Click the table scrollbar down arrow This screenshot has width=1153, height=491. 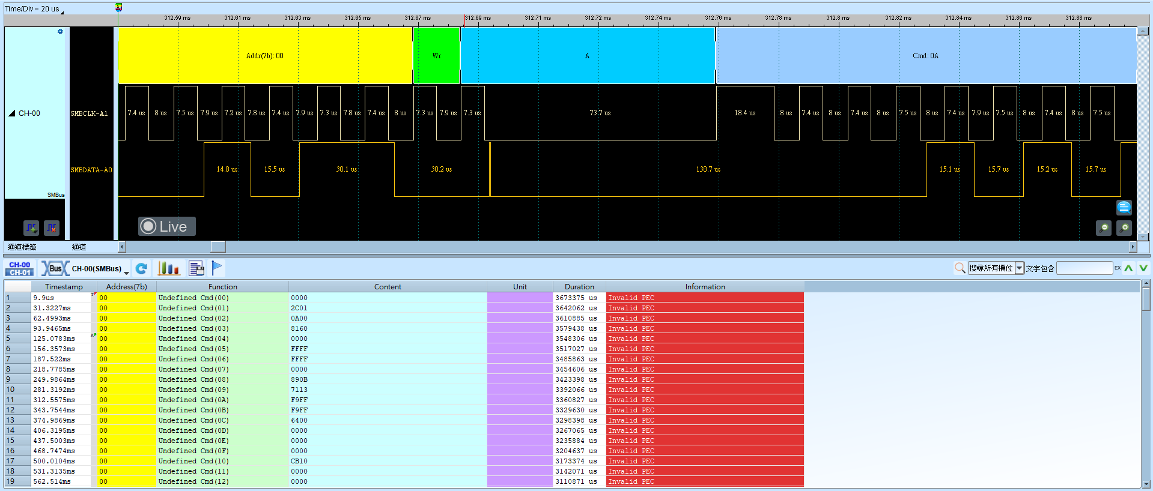click(x=1146, y=484)
